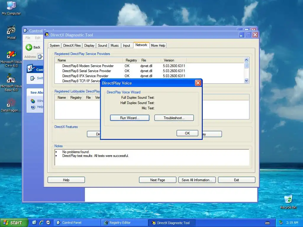Click Internet Explorer quick launch icon
The width and height of the screenshot is (303, 227).
coord(41,223)
